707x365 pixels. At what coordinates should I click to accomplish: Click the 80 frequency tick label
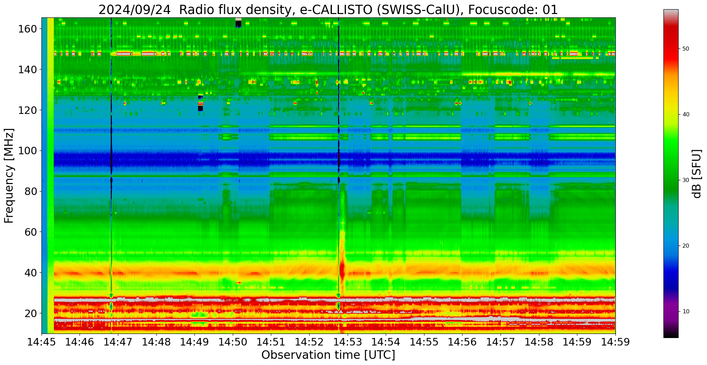click(31, 191)
